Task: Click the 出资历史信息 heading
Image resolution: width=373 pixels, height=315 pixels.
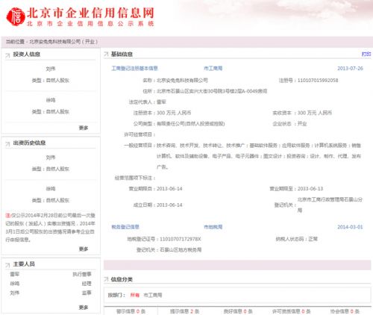Action: pyautogui.click(x=29, y=143)
